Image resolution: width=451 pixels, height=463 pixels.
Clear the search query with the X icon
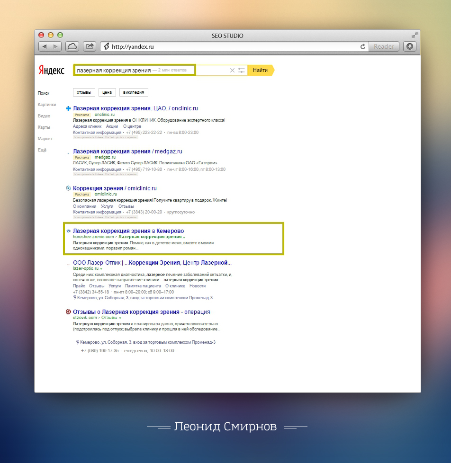click(232, 70)
